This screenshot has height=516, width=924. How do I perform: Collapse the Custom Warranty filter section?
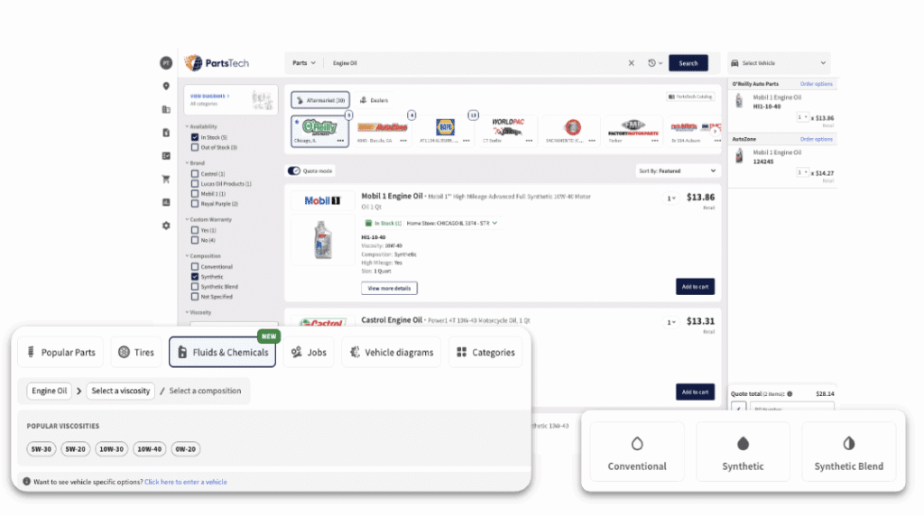pos(208,220)
